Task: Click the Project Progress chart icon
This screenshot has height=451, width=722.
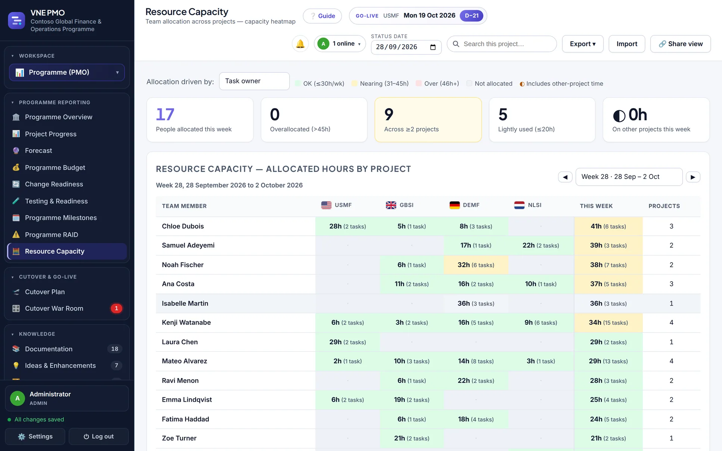Action: 16,134
